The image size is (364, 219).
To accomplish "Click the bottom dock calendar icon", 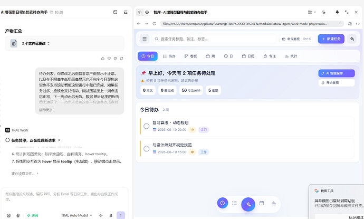I will (262, 203).
